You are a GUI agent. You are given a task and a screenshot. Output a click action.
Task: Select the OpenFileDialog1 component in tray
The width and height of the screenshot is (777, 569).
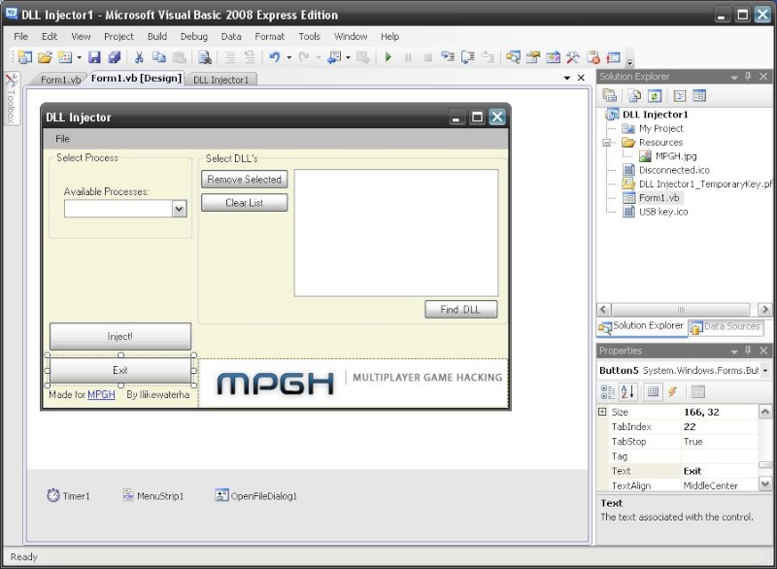[256, 496]
